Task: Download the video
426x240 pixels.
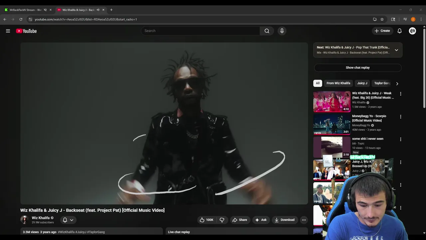Action: pyautogui.click(x=285, y=220)
